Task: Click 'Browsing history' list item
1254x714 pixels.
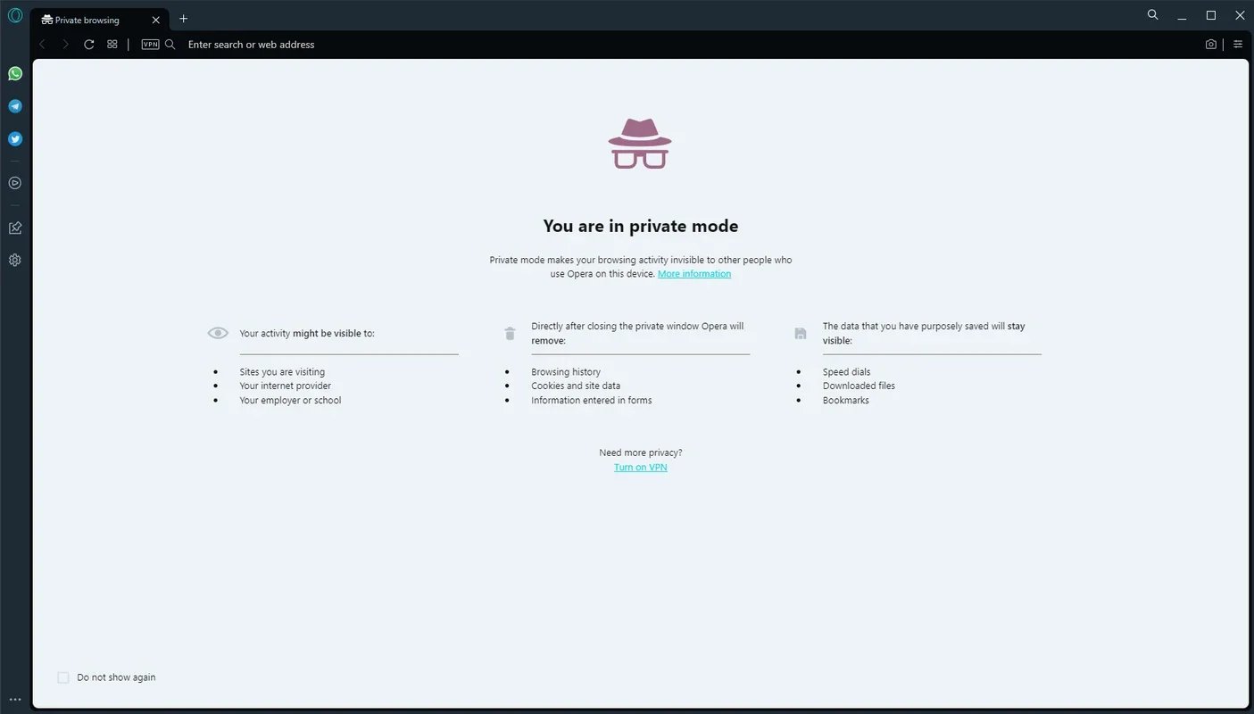Action: pos(566,372)
